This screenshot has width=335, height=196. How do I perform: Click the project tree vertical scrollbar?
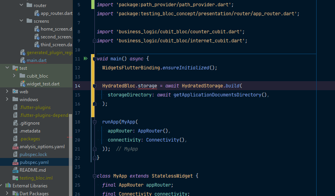tap(71, 155)
